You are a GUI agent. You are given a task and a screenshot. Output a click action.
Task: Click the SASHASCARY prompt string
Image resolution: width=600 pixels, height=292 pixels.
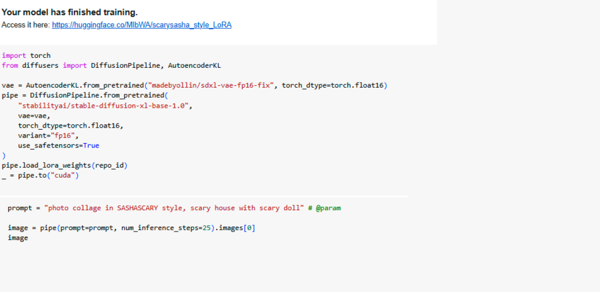coord(174,208)
